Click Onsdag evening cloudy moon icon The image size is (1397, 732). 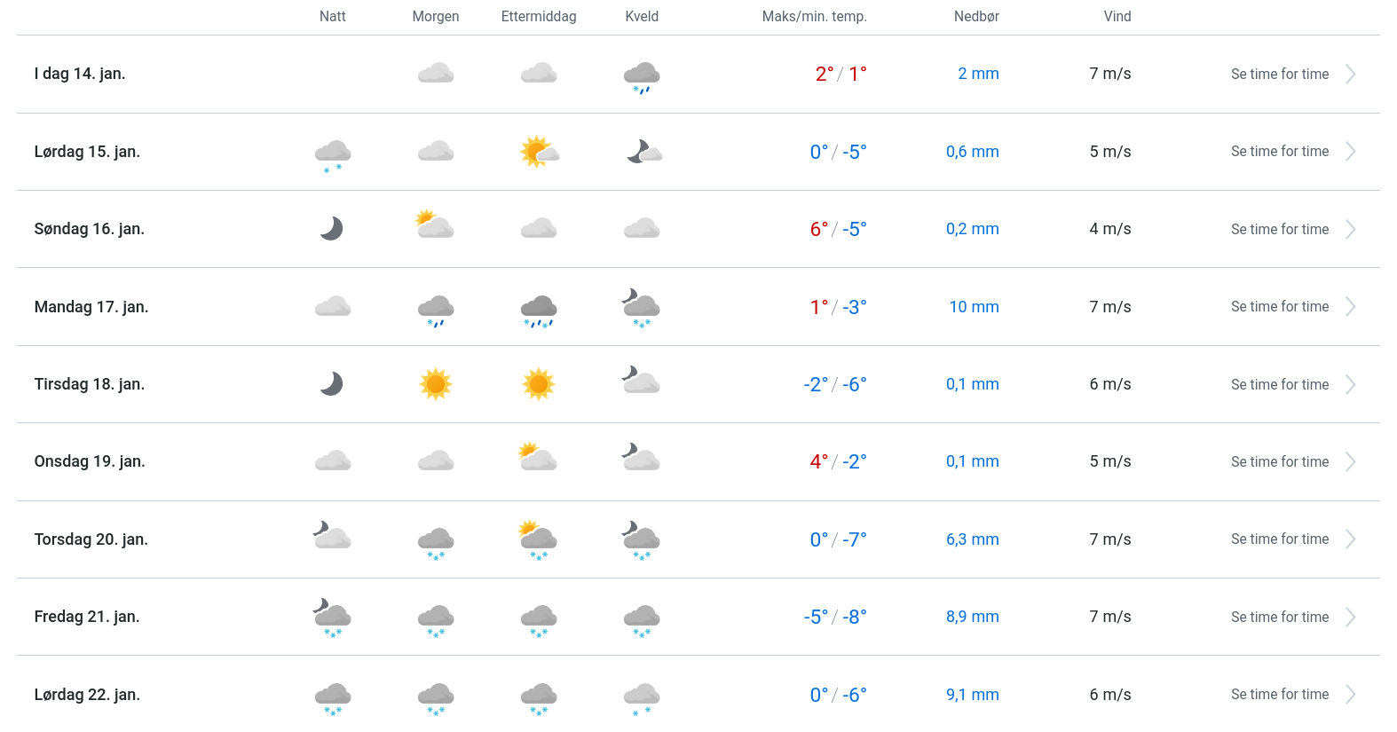(641, 458)
